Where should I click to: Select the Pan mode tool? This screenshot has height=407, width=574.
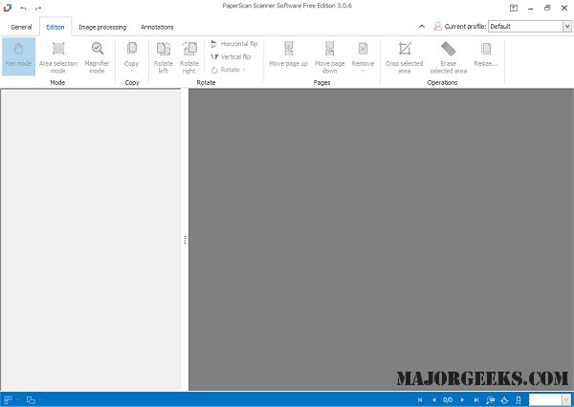pyautogui.click(x=18, y=55)
